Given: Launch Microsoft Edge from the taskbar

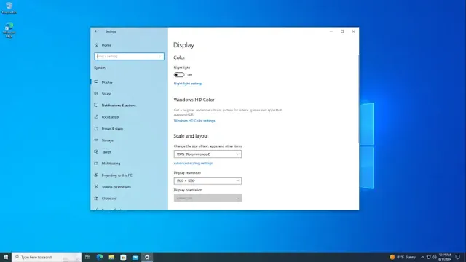Looking at the screenshot, I should pyautogui.click(x=100, y=257).
